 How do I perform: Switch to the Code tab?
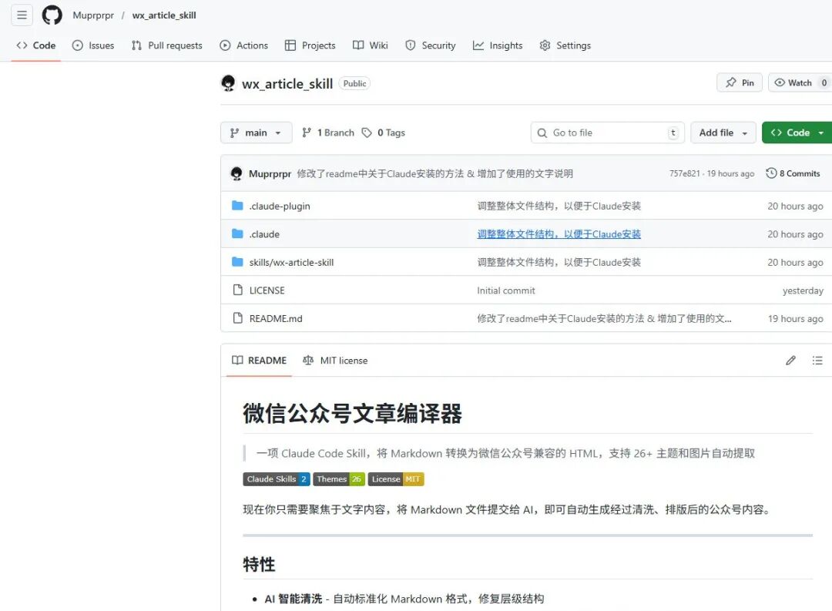click(36, 45)
